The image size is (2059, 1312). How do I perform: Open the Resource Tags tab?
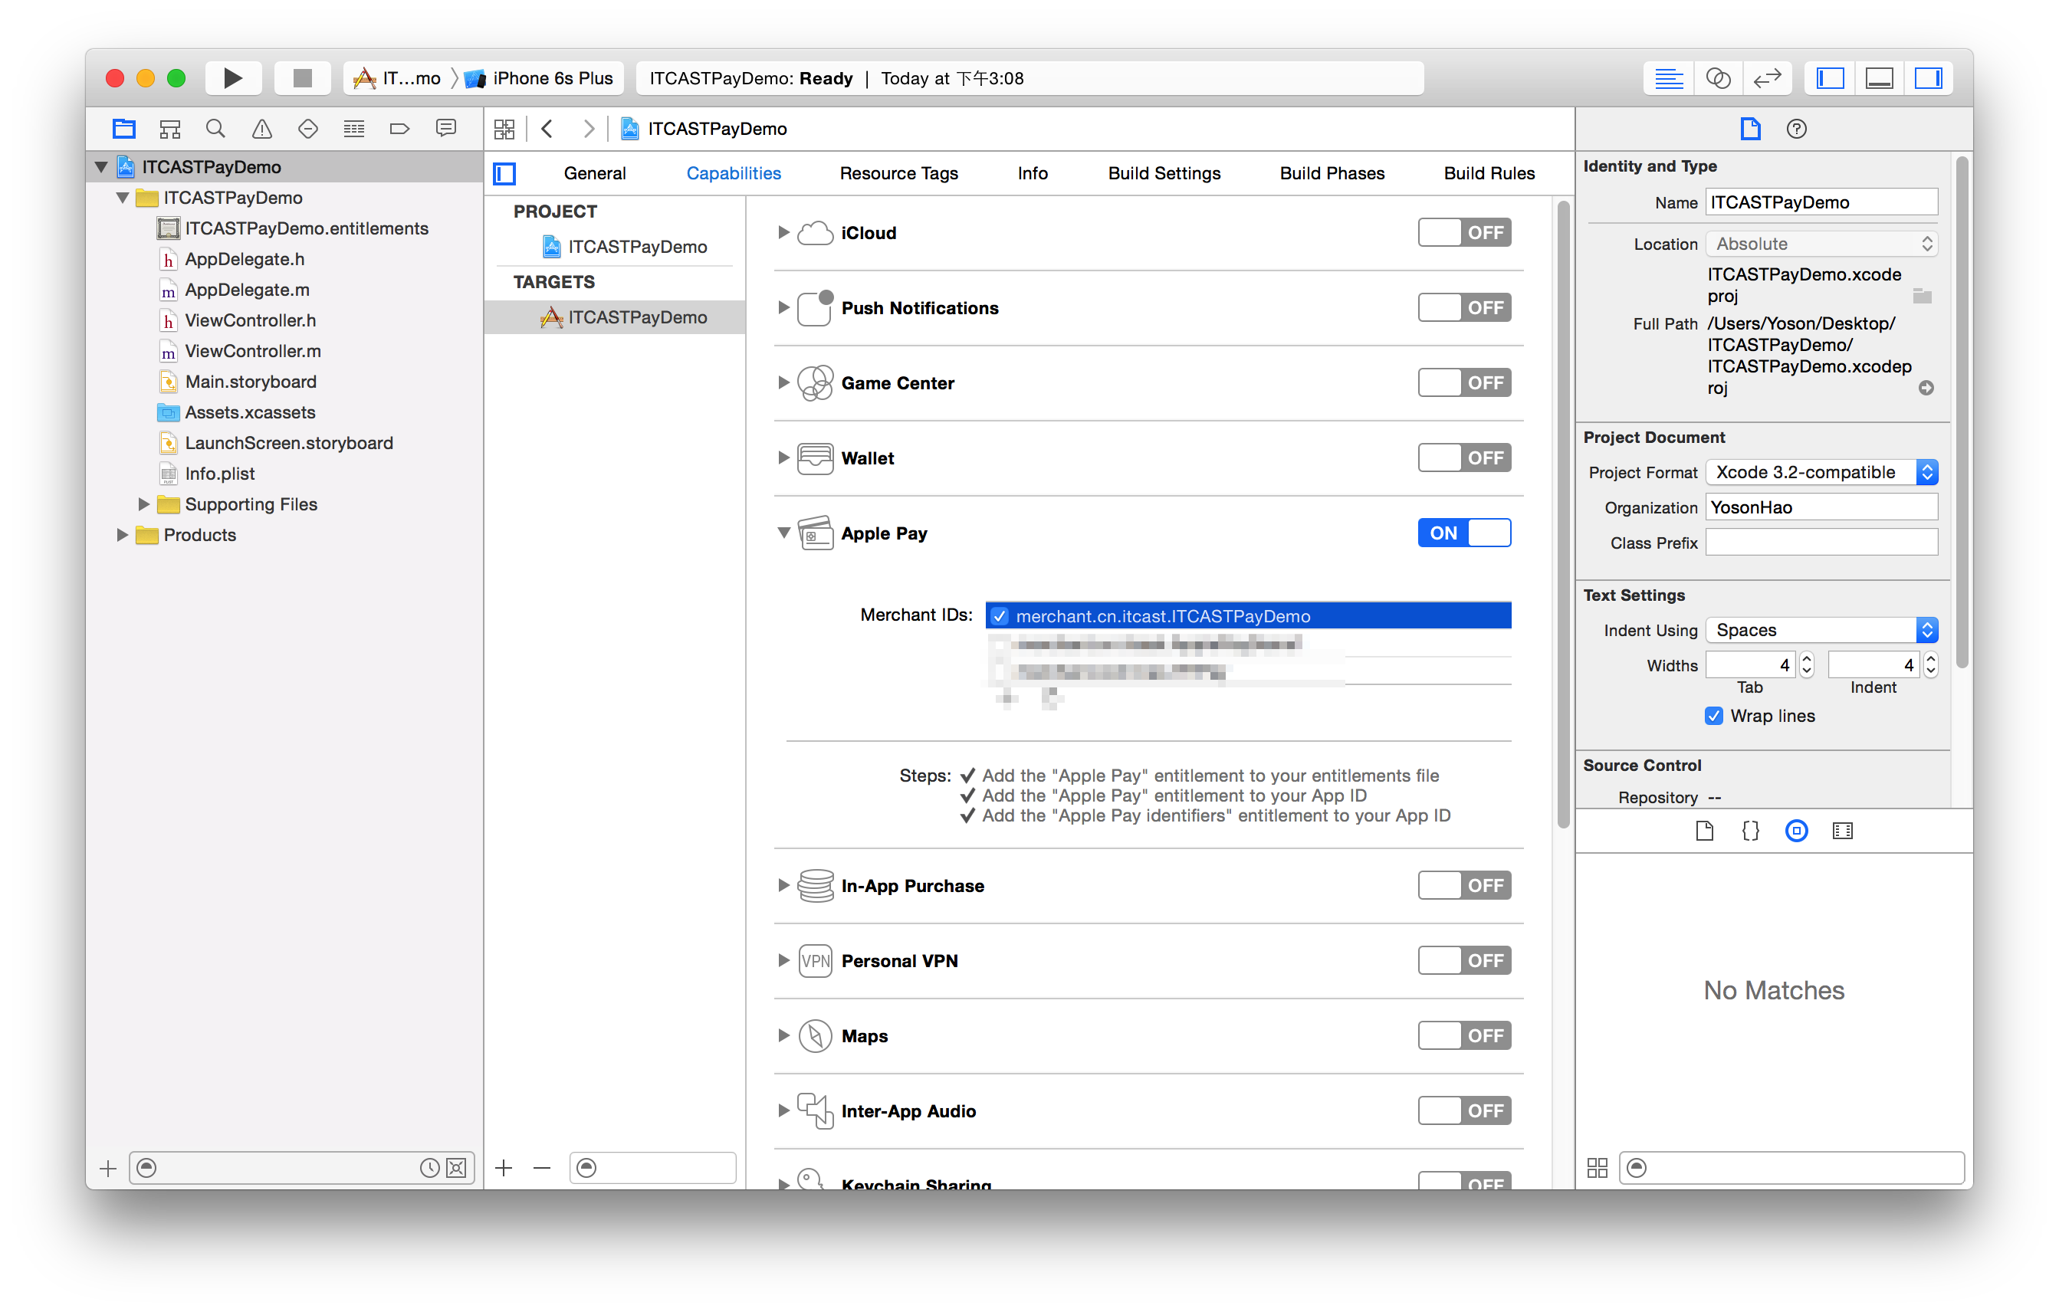[898, 173]
